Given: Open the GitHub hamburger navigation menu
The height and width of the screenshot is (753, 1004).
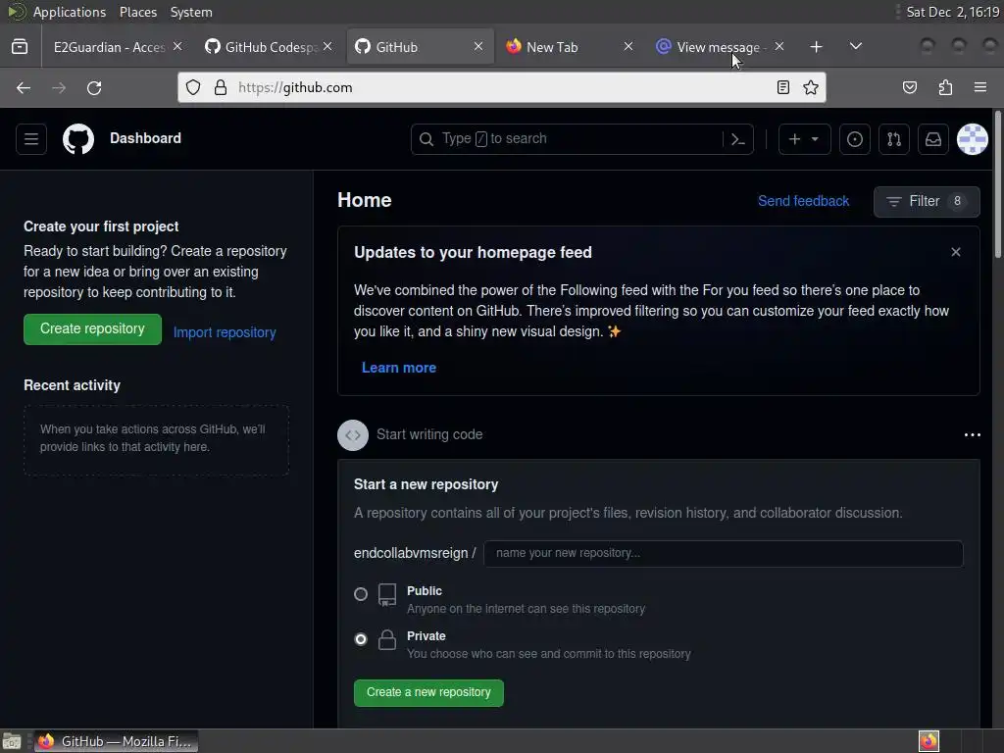Looking at the screenshot, I should tap(30, 139).
